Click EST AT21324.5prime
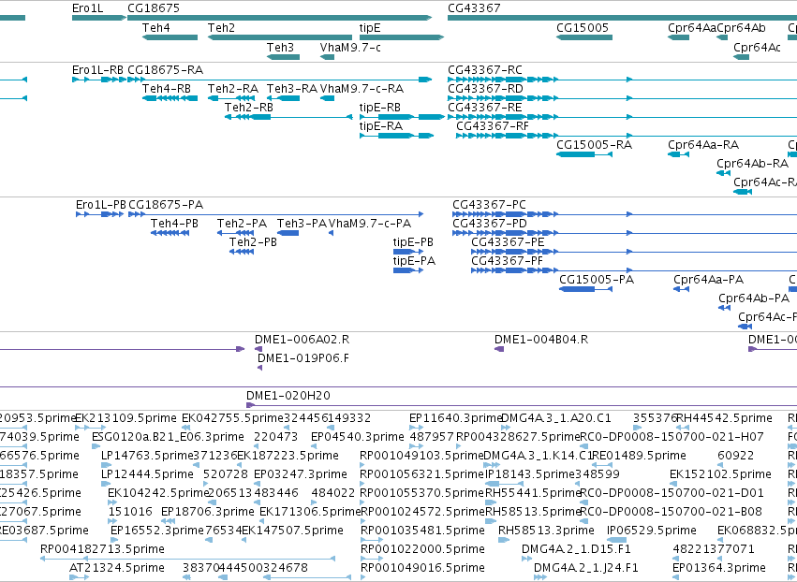Image resolution: width=797 pixels, height=582 pixels. pos(117,568)
